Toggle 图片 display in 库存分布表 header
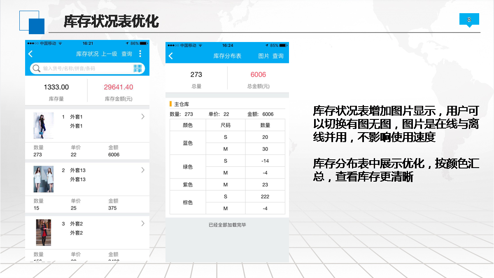Image resolution: width=494 pixels, height=278 pixels. click(263, 56)
